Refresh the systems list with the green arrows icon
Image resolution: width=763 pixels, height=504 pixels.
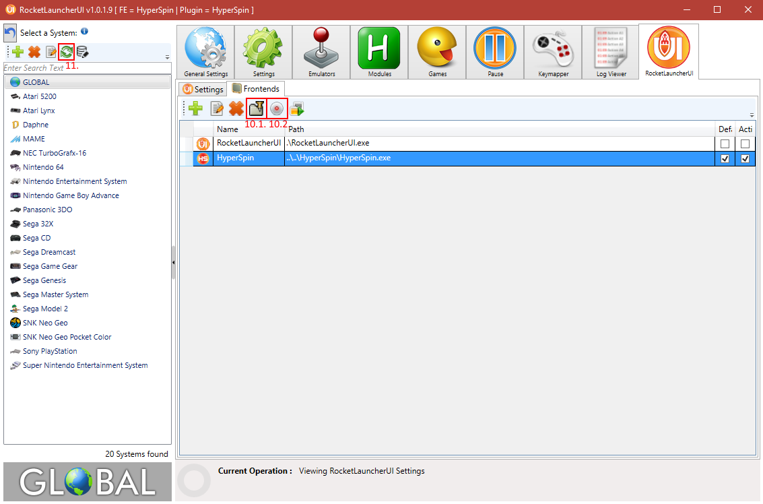coord(66,52)
